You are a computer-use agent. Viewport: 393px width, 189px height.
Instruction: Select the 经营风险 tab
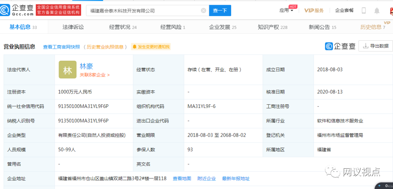(172, 27)
